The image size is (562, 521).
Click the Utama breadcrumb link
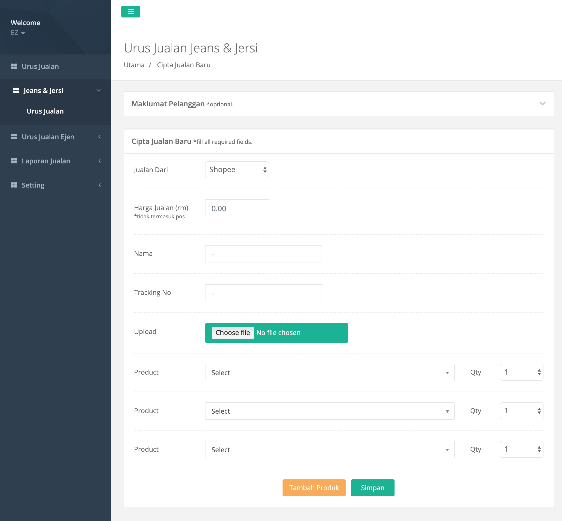click(134, 65)
